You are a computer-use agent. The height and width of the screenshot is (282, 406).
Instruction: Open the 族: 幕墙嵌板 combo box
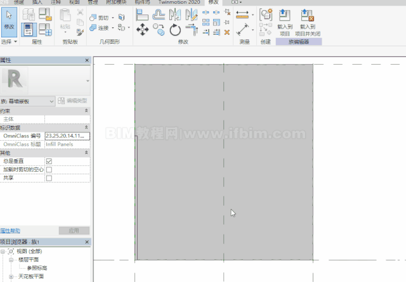[x=27, y=101]
